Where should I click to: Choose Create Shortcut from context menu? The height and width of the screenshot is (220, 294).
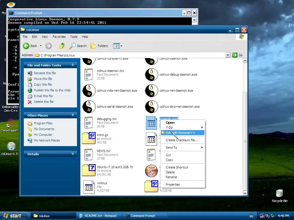pyautogui.click(x=183, y=167)
